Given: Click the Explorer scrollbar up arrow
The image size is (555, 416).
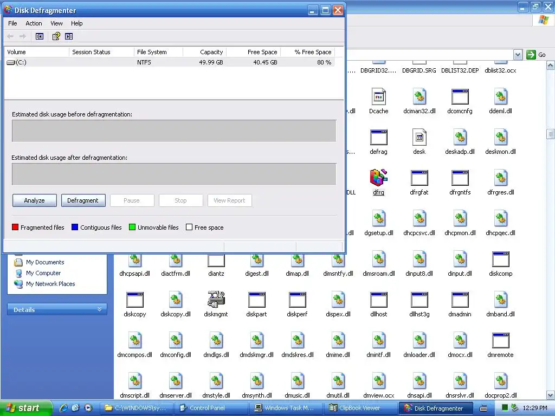Looking at the screenshot, I should tap(551, 66).
